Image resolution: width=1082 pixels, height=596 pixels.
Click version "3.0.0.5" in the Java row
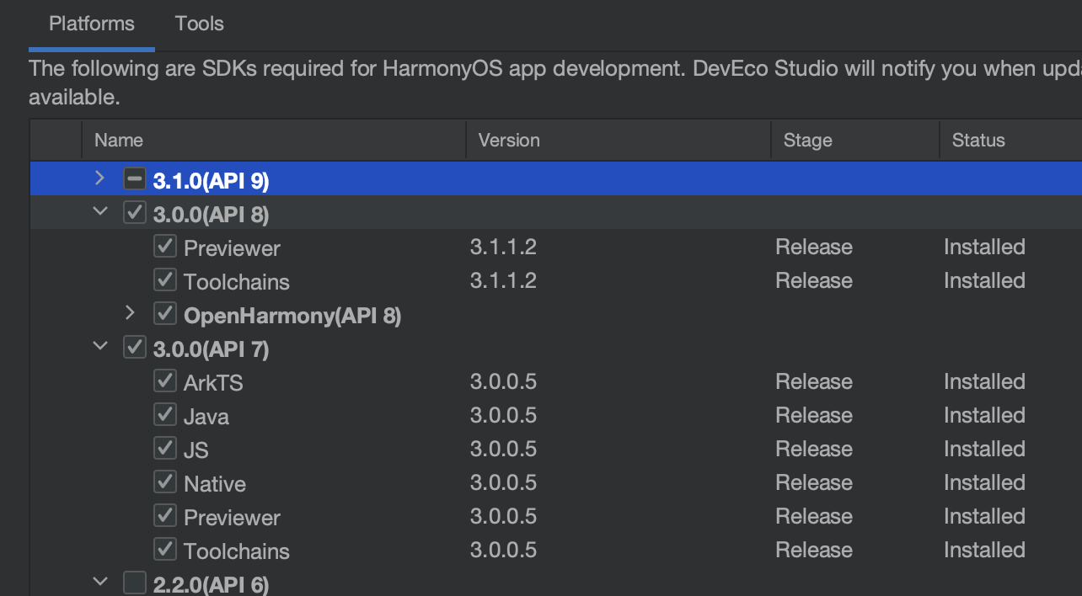[503, 415]
